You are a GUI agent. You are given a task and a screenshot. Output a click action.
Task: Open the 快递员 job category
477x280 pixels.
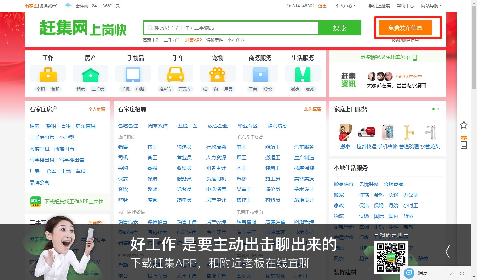[x=184, y=147]
